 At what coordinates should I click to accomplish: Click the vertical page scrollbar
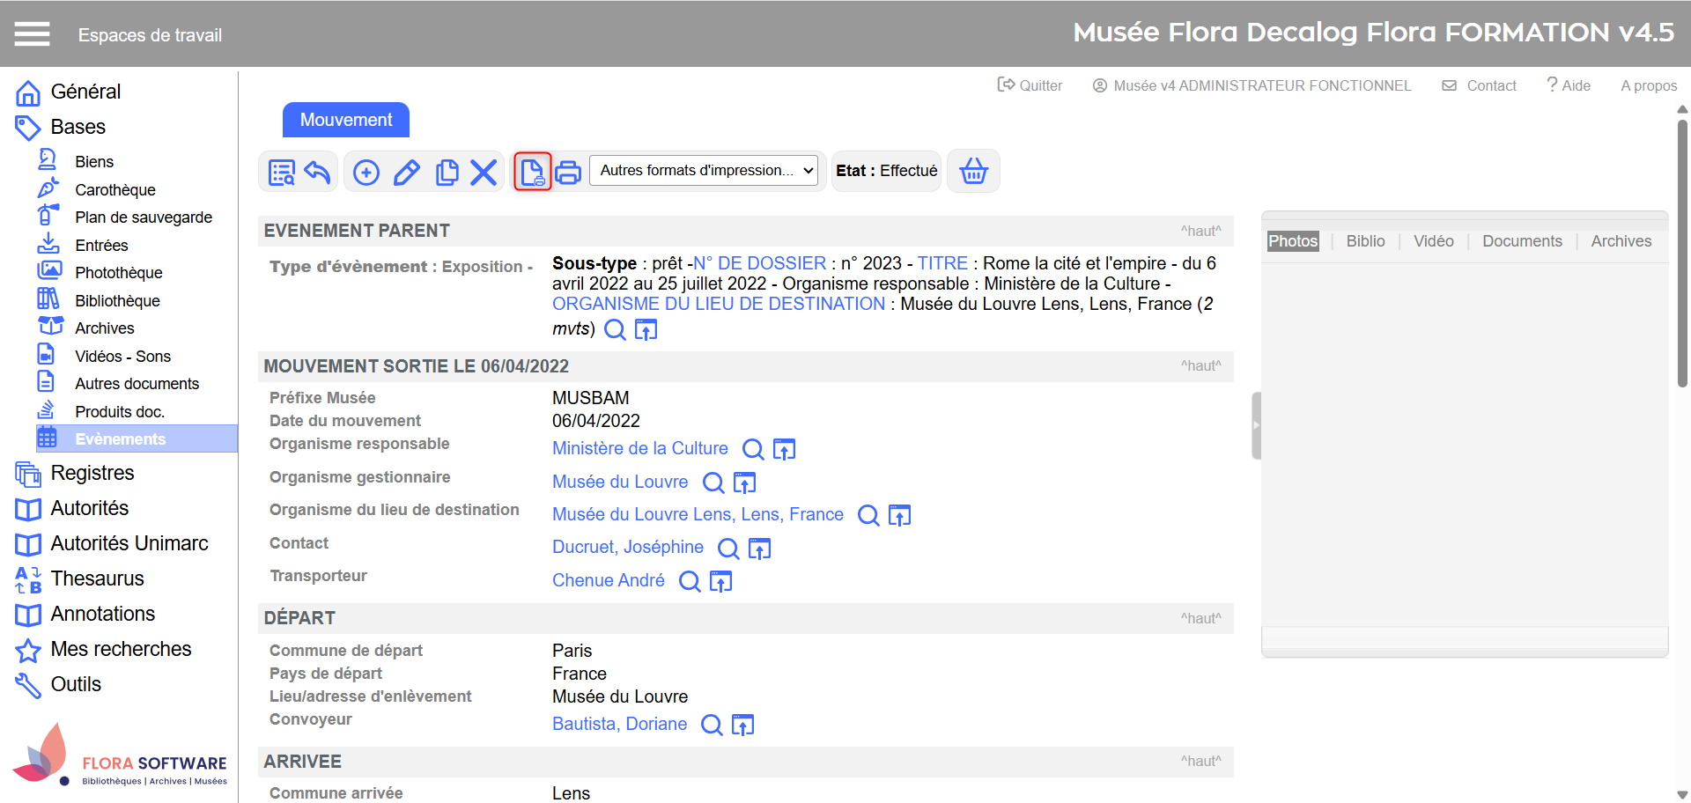1682,255
